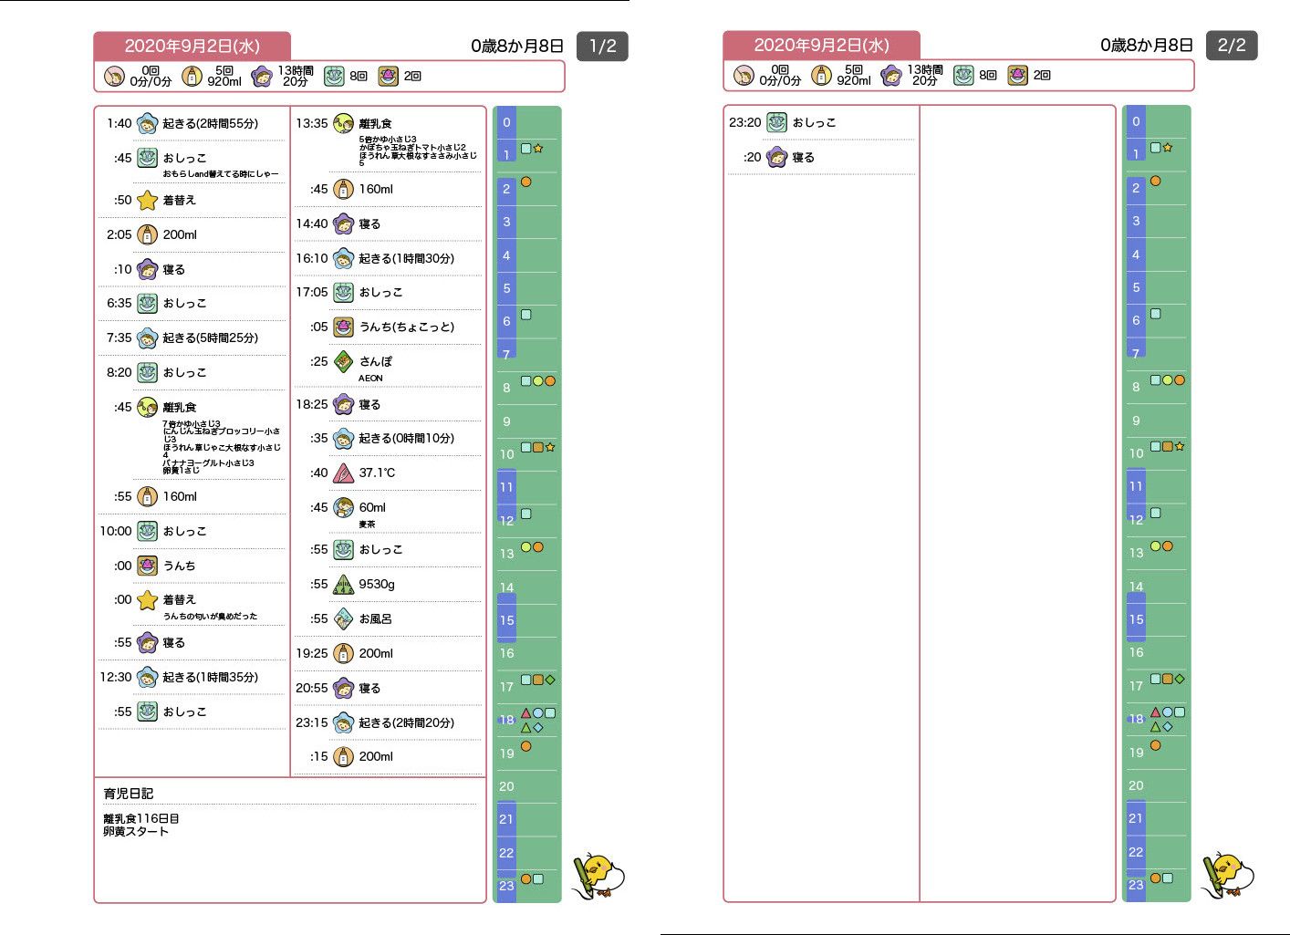The width and height of the screenshot is (1290, 935).
Task: Click the star icon beside 10:00 着替え
Action: (x=148, y=599)
